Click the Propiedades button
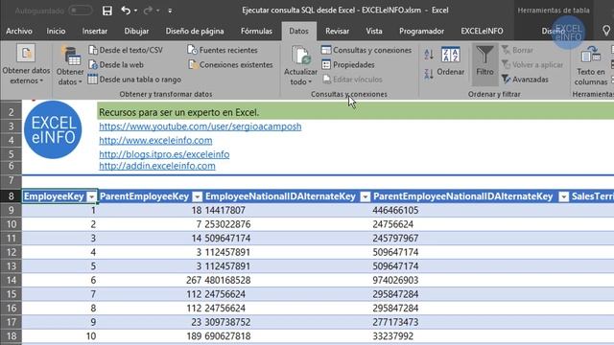This screenshot has width=614, height=345. coord(348,64)
